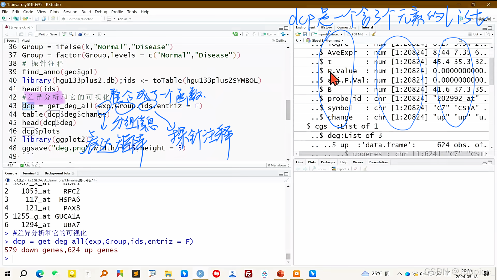Open the 908 MiB memory usage dropdown

(x=358, y=34)
